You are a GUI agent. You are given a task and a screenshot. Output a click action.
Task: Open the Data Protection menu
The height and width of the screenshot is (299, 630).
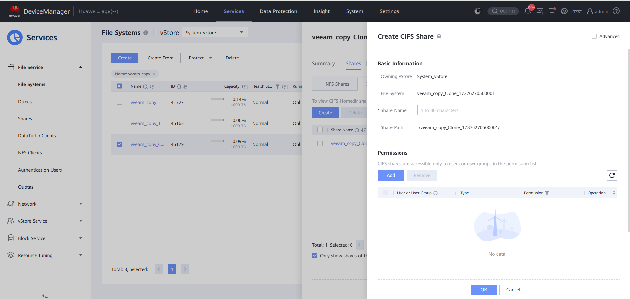278,11
